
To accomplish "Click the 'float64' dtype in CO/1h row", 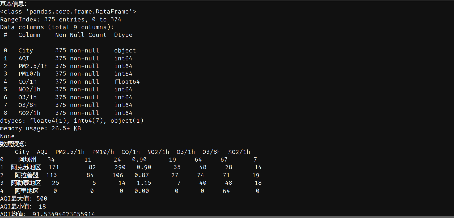I will pos(127,82).
